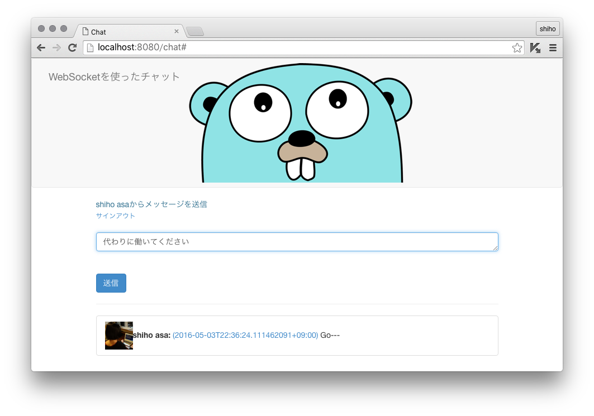This screenshot has height=416, width=594.
Task: Click the Go--- message text
Action: (x=330, y=336)
